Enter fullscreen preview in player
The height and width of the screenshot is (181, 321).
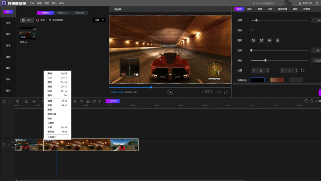(x=226, y=92)
